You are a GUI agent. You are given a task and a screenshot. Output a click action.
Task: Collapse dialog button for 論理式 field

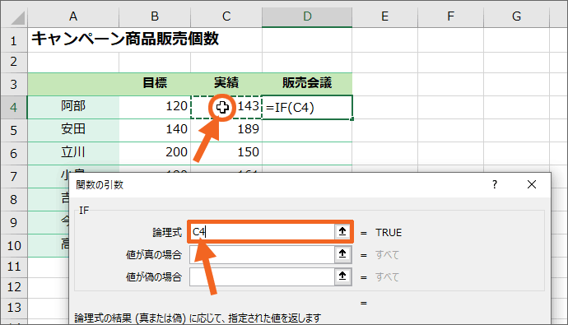(342, 232)
